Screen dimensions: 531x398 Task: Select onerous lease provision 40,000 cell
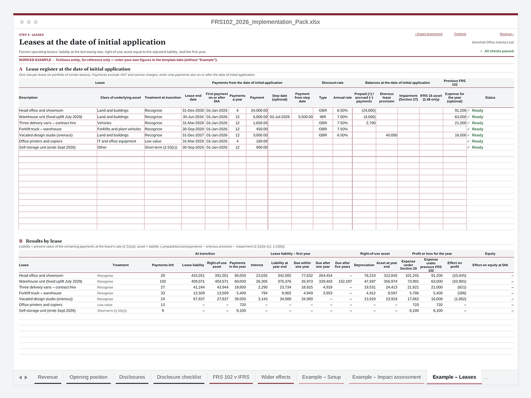pyautogui.click(x=387, y=135)
